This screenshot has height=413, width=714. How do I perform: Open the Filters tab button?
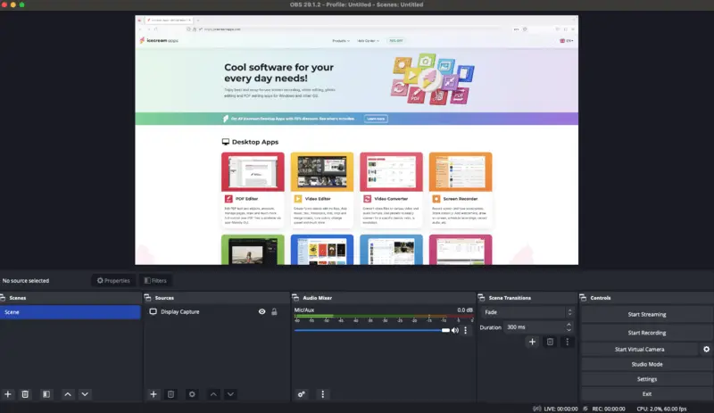point(154,280)
